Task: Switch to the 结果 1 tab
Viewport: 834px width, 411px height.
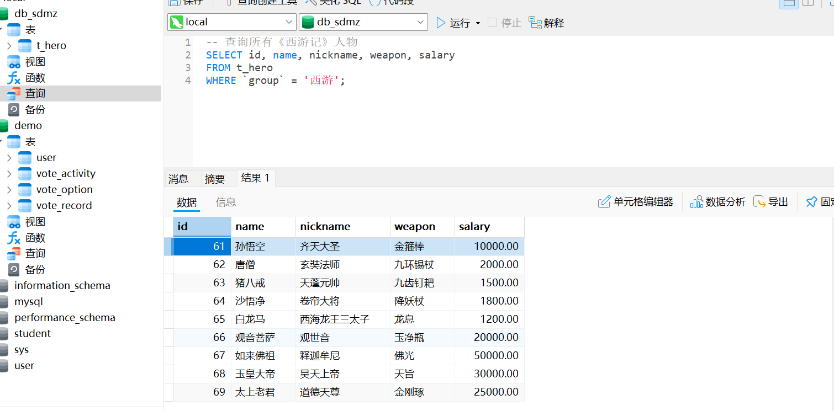Action: [256, 178]
